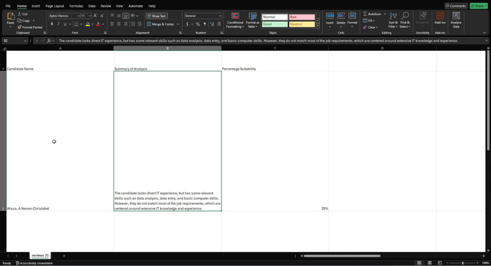Select the reviews (1) sheet tab
This screenshot has width=491, height=266.
pyautogui.click(x=40, y=255)
